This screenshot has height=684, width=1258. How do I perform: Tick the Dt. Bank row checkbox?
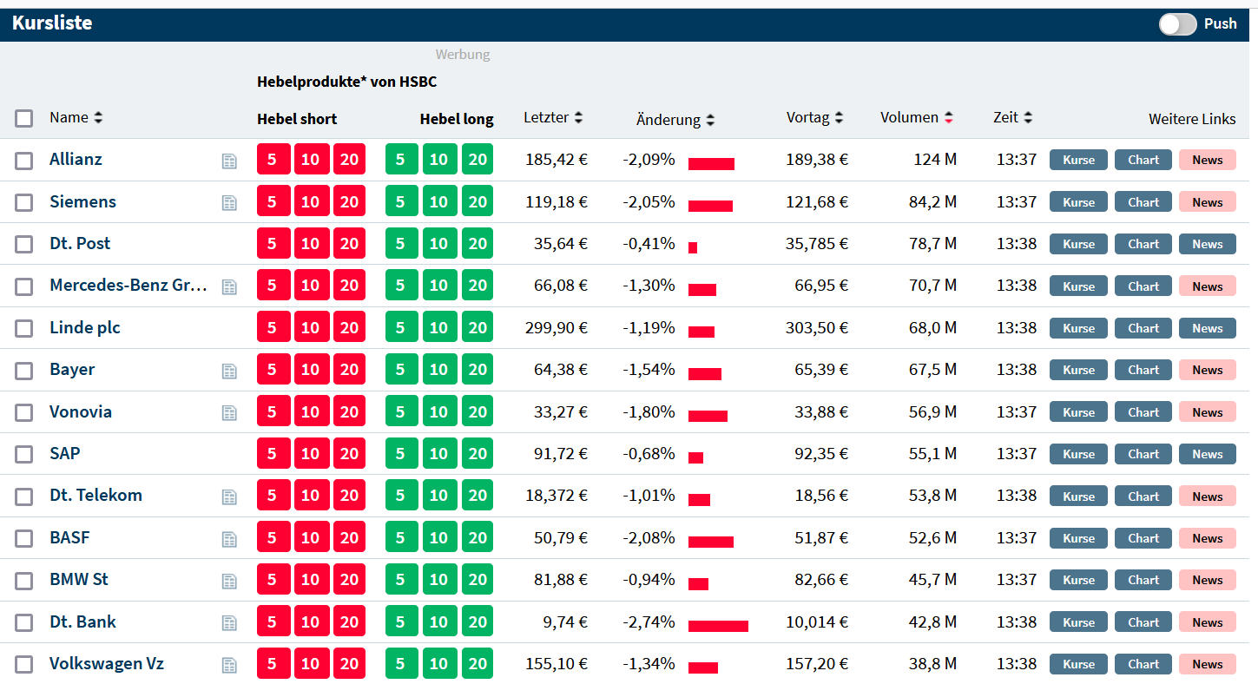(x=24, y=622)
